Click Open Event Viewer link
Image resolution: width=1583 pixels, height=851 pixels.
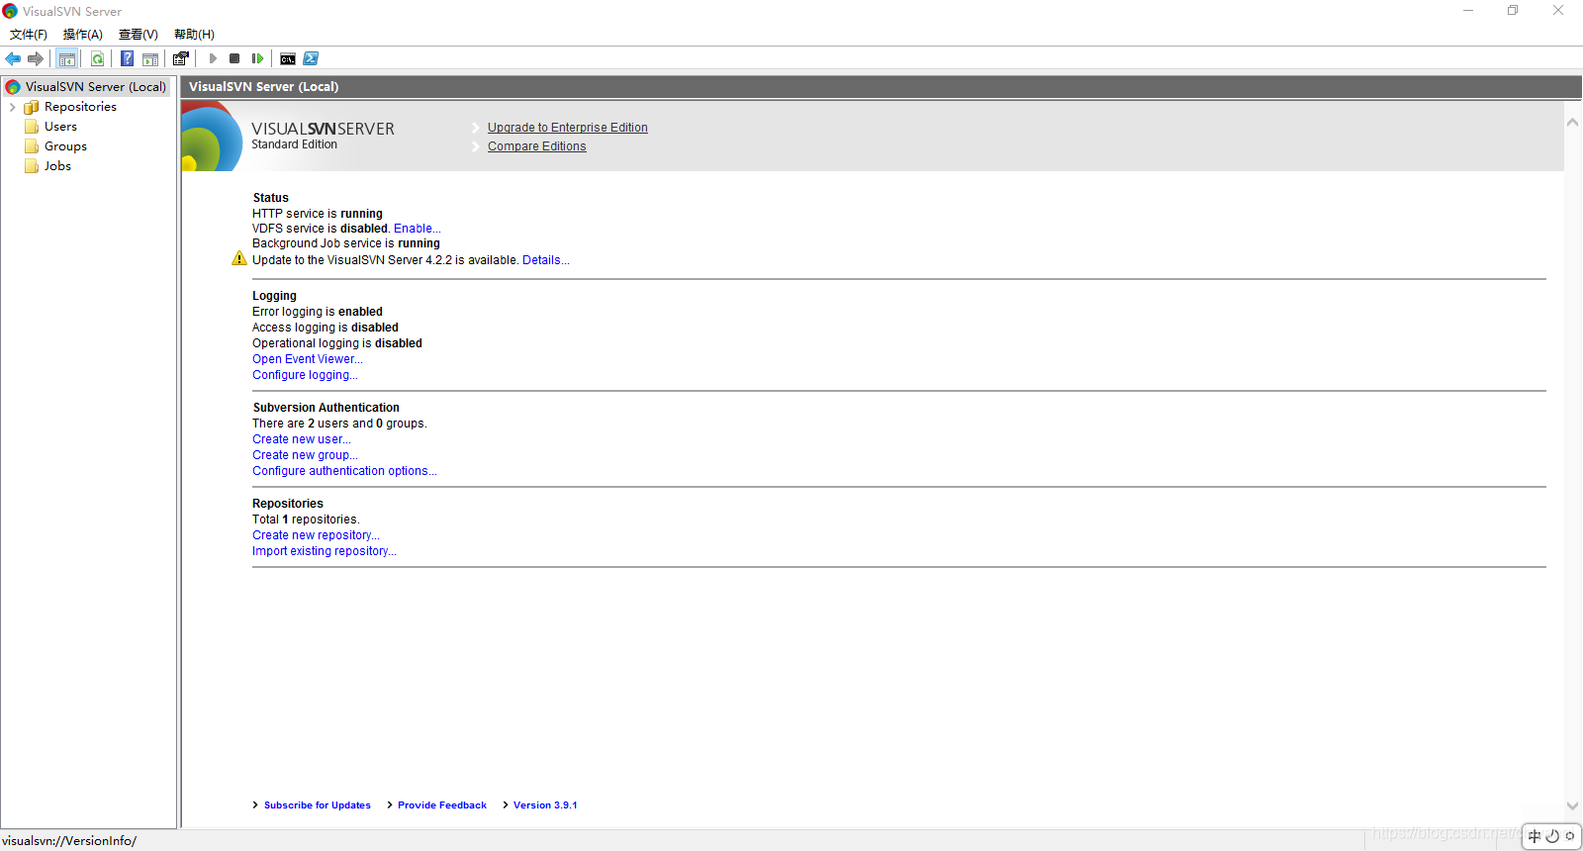point(308,359)
